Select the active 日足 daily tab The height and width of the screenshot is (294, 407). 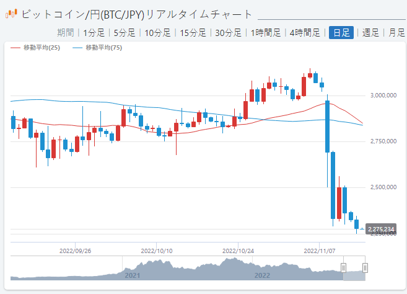341,32
